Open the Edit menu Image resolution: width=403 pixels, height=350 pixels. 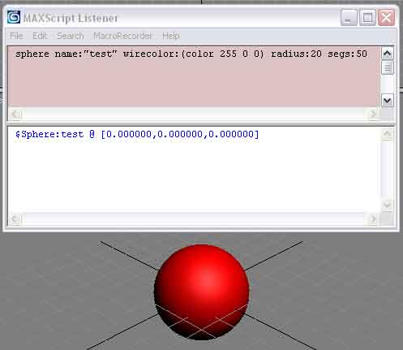(40, 36)
